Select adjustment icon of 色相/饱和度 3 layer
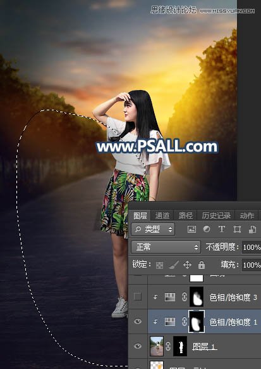Viewport: 261px width, 369px height. point(170,297)
